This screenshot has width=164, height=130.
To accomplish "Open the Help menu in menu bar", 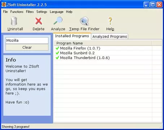I will 69,12.
